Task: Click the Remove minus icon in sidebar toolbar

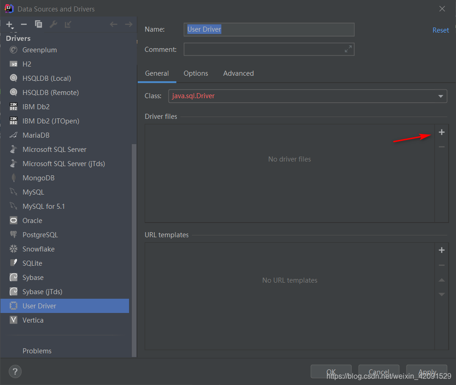Action: click(24, 24)
